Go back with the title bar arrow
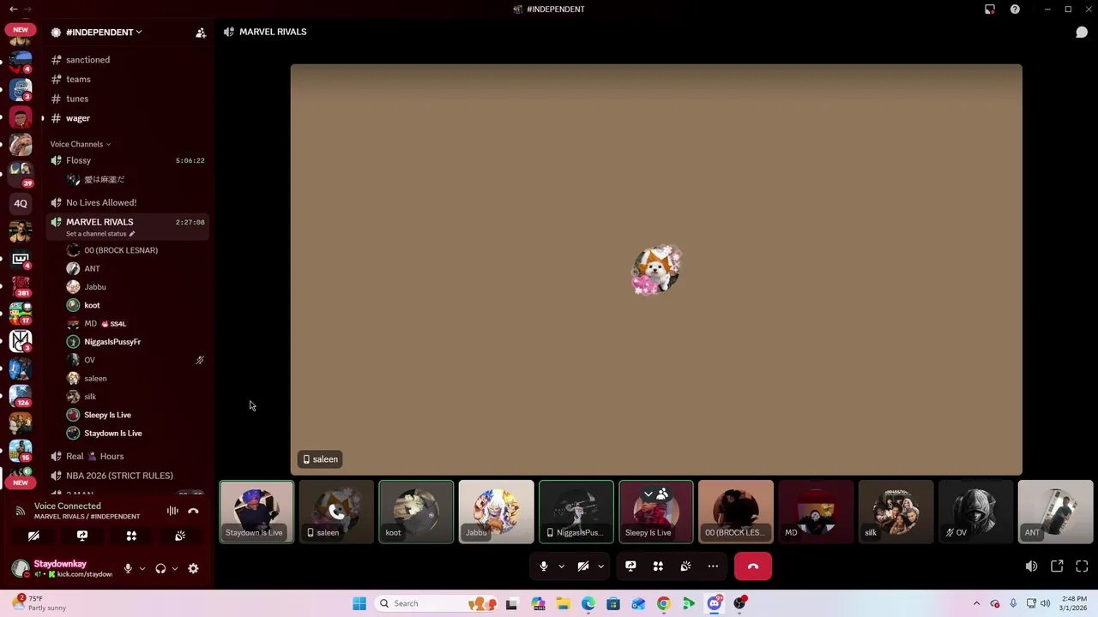 pos(14,9)
